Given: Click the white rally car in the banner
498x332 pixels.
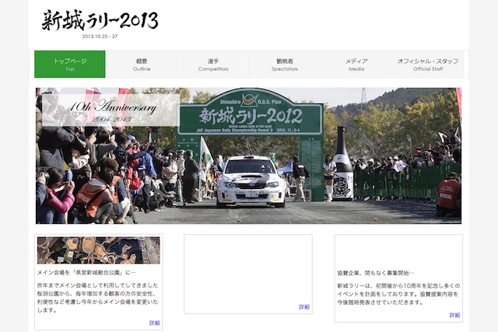Looking at the screenshot, I should tap(249, 180).
